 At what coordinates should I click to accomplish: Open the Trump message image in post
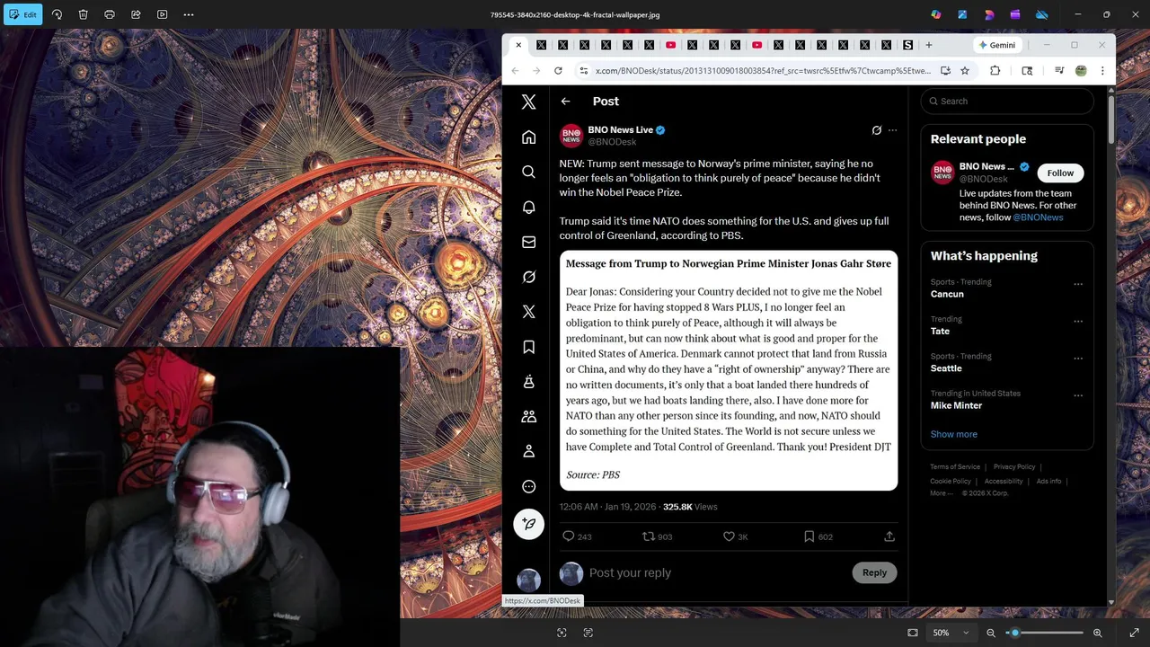(x=729, y=370)
